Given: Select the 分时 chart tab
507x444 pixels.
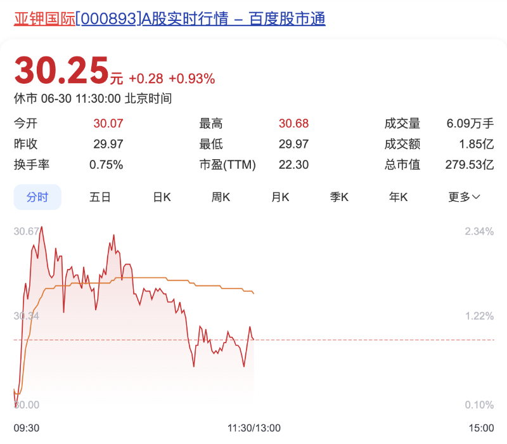Looking at the screenshot, I should 37,197.
